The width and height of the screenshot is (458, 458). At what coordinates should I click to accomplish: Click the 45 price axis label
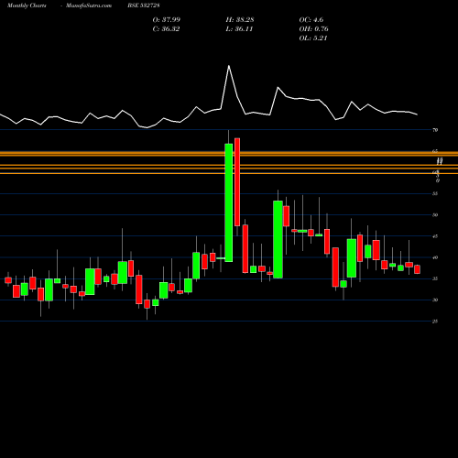pyautogui.click(x=435, y=236)
